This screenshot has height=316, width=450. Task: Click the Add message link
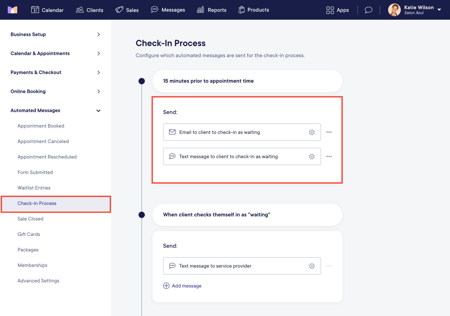click(x=182, y=286)
